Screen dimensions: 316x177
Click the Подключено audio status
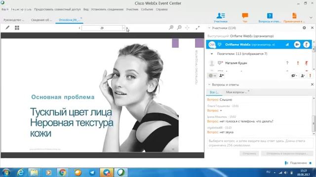[x=298, y=163]
